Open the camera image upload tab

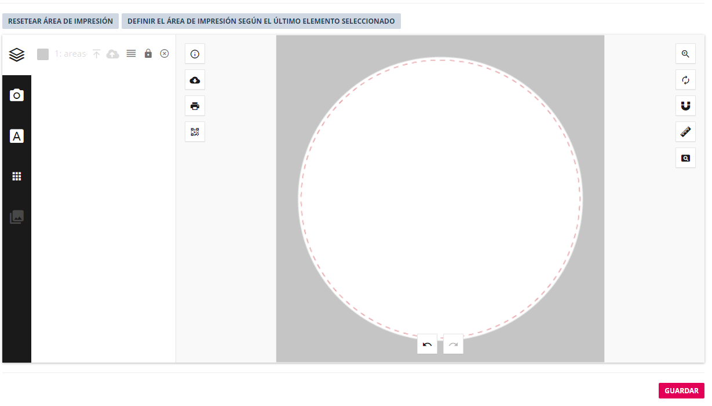[x=17, y=95]
